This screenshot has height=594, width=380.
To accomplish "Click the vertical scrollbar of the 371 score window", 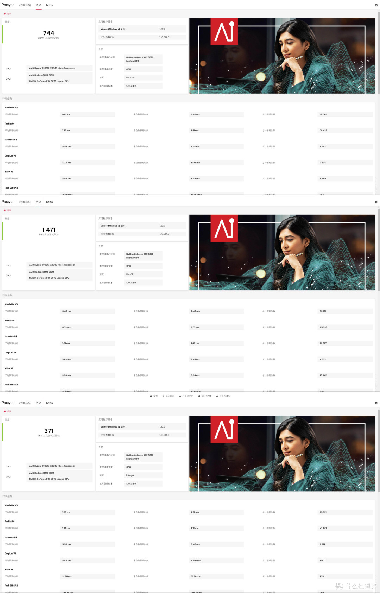I will pos(379,450).
